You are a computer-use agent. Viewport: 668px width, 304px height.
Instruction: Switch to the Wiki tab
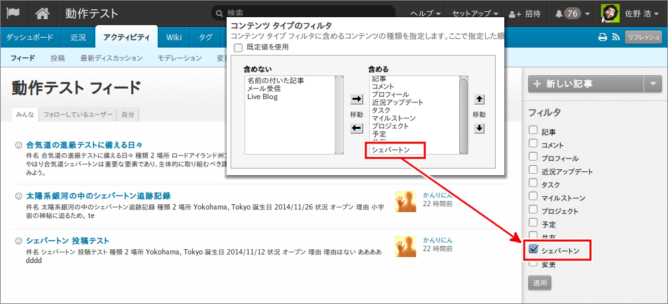[x=174, y=37]
